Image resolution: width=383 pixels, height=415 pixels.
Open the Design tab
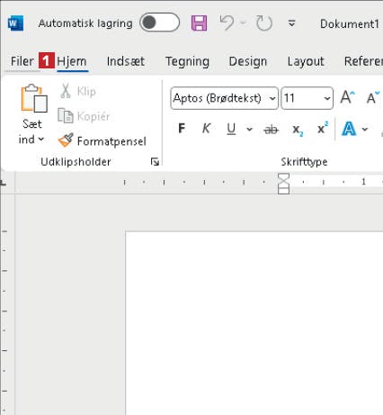[248, 61]
